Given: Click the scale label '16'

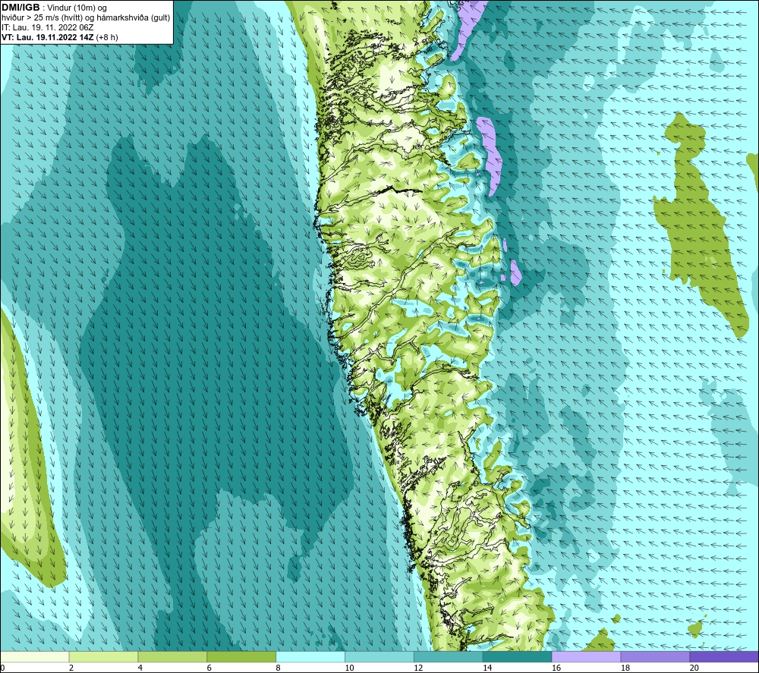Looking at the screenshot, I should coord(556,668).
